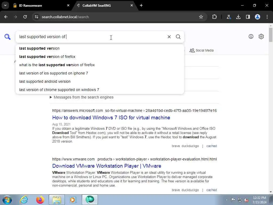Open the tab search dropdown arrow

pyautogui.click(x=5, y=5)
